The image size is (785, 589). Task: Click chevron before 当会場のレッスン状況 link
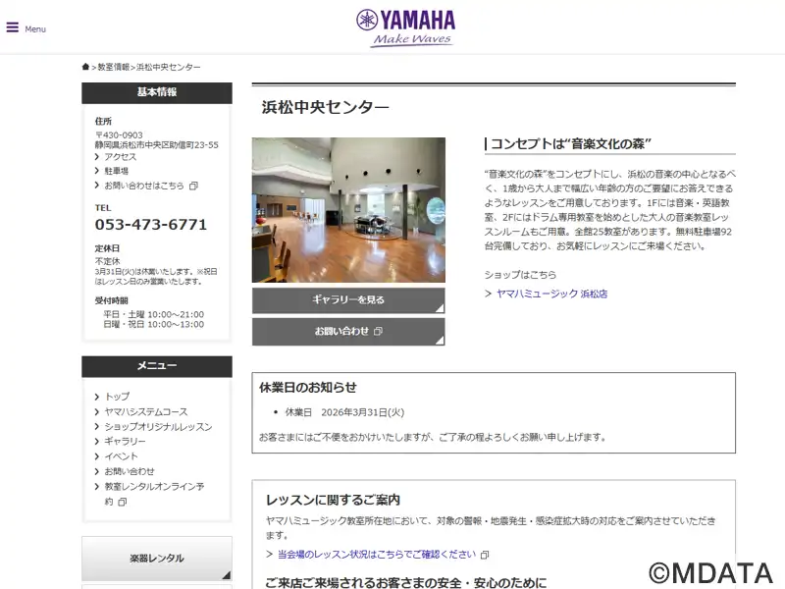pos(269,555)
